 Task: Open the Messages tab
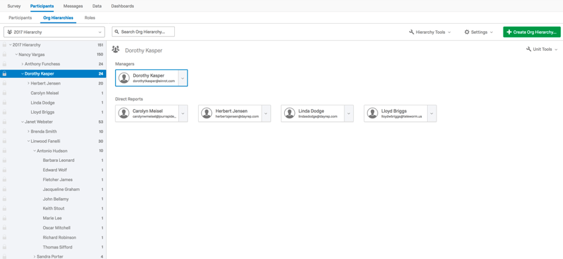(x=73, y=6)
